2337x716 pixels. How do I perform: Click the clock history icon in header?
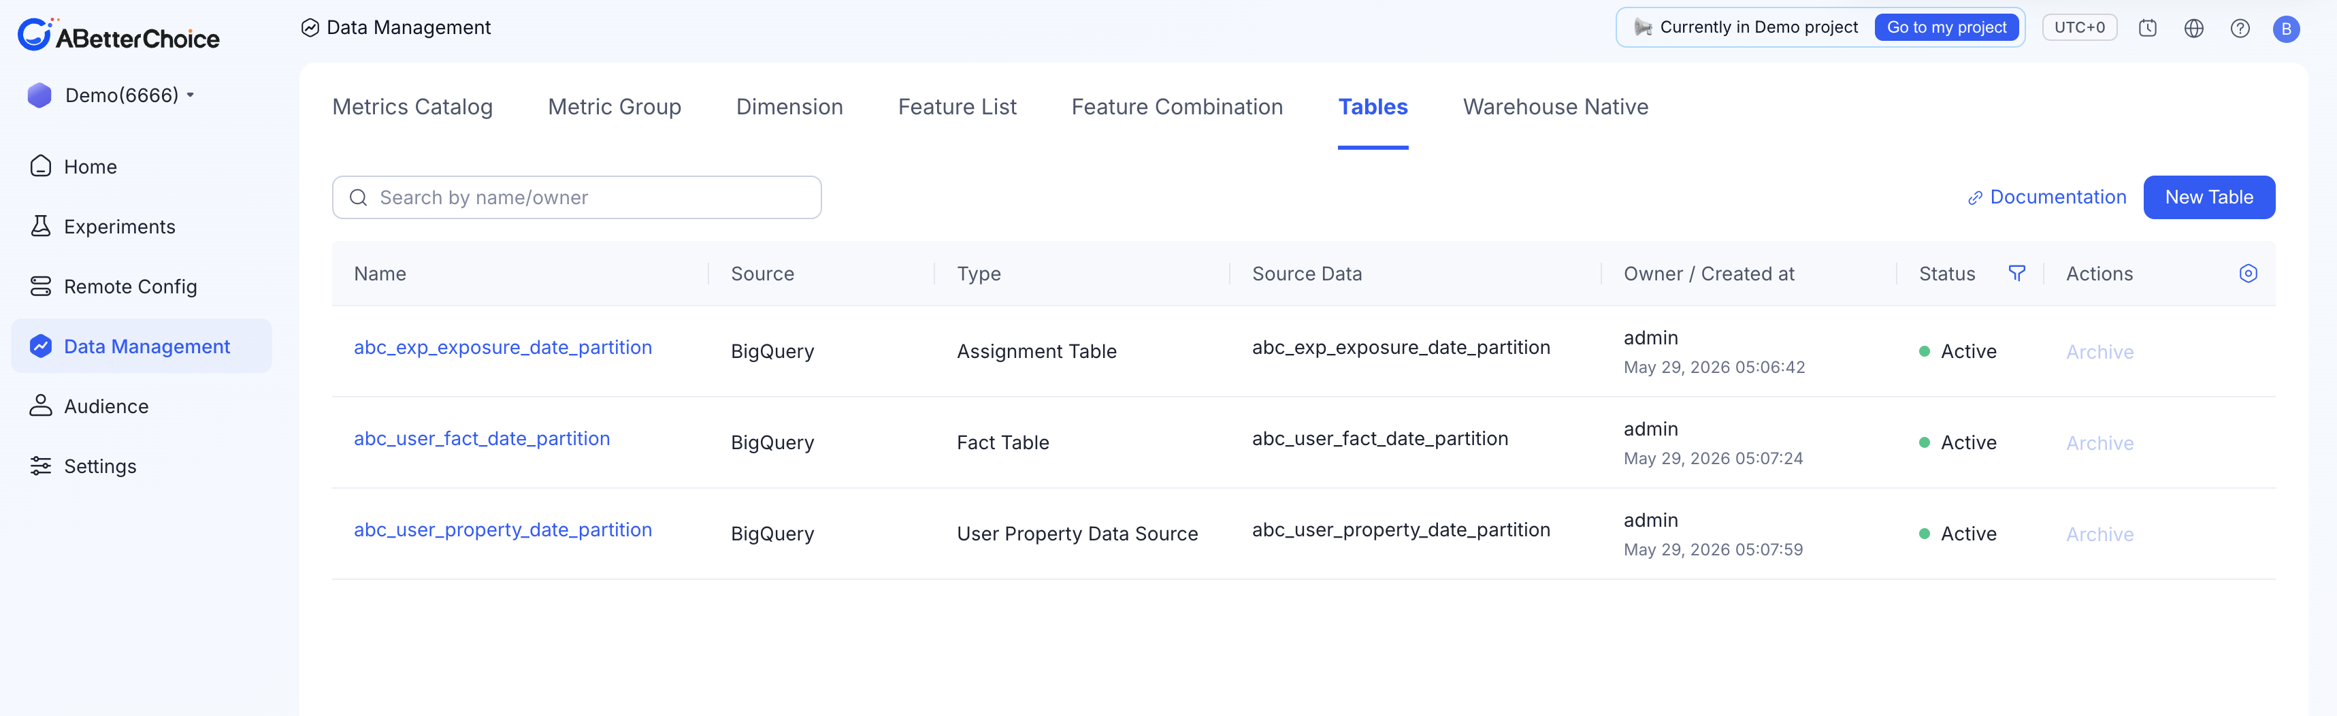pos(2147,28)
